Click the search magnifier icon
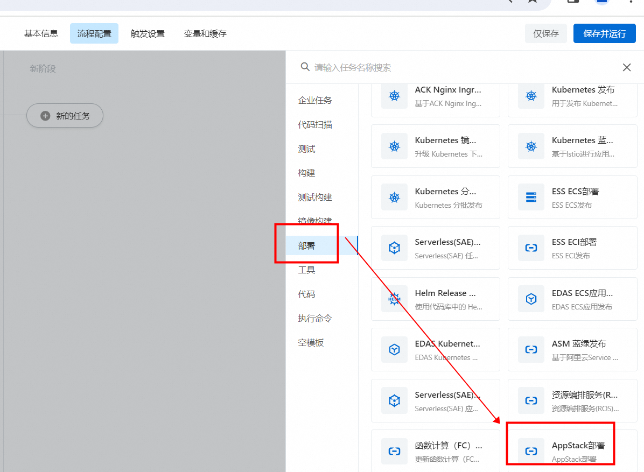The width and height of the screenshot is (644, 472). click(305, 67)
